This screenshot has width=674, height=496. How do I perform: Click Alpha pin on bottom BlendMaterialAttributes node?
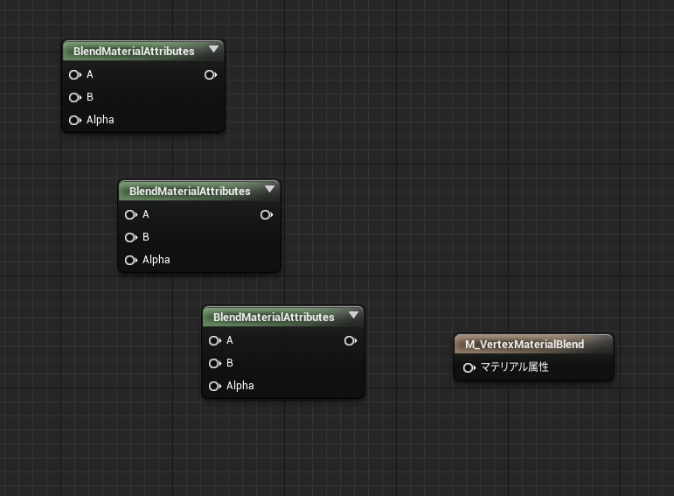(214, 386)
